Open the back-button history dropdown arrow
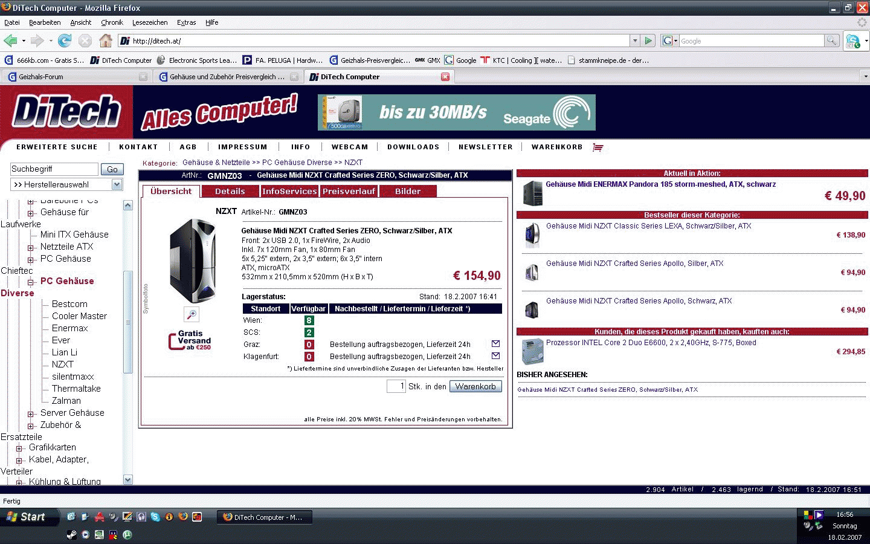Screen dimensions: 870x544 pyautogui.click(x=24, y=40)
